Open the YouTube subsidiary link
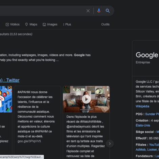Image resolution: width=159 pixels, height=159 pixels. click(154, 145)
